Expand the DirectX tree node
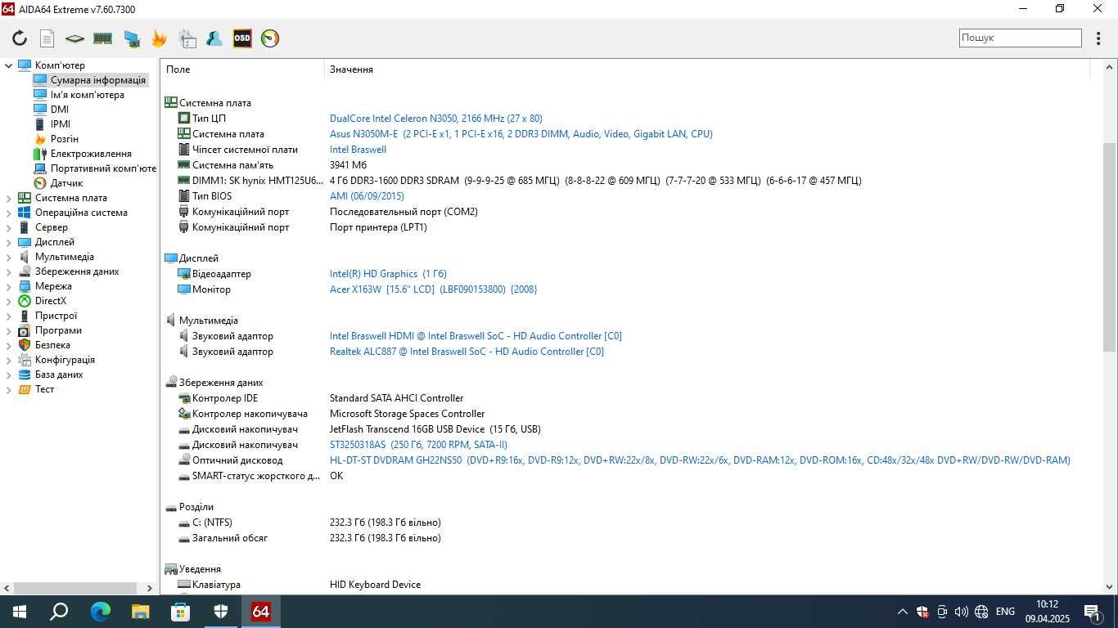1118x628 pixels. click(9, 301)
